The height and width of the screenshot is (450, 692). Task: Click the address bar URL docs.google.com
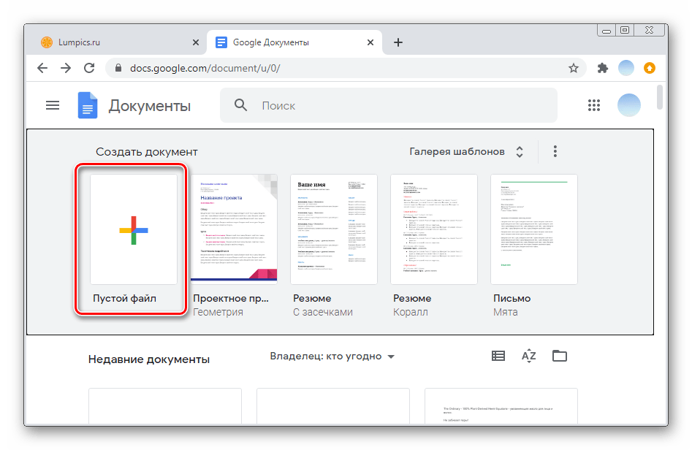205,68
